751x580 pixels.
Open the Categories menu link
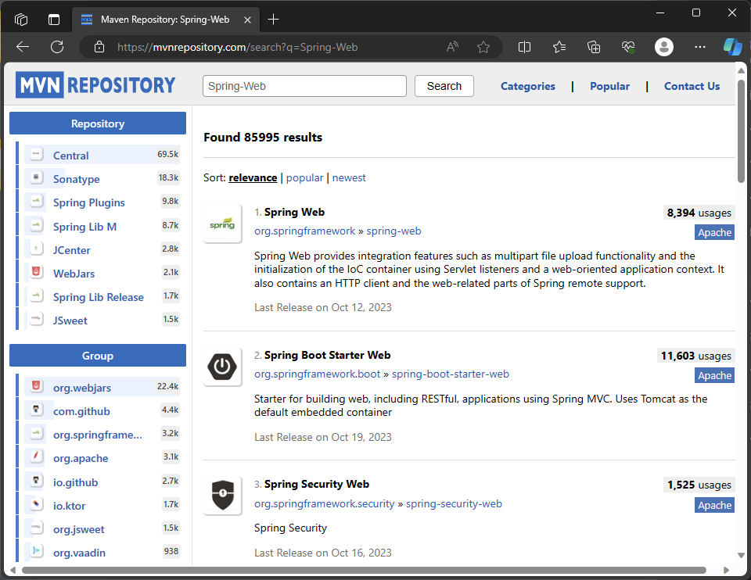pos(528,86)
